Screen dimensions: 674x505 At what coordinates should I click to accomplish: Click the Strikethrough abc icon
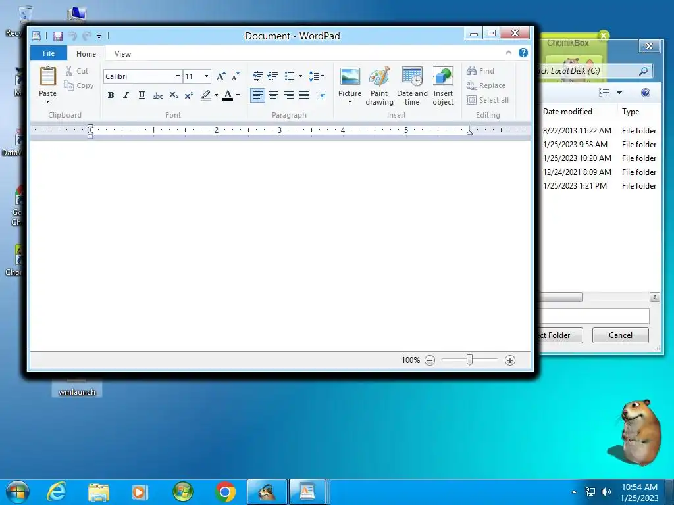point(158,95)
